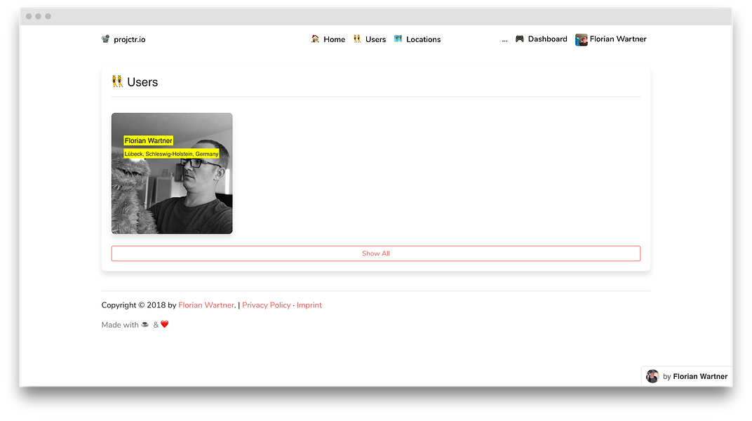
Task: Expand the ellipsis menu in navbar
Action: pyautogui.click(x=504, y=40)
